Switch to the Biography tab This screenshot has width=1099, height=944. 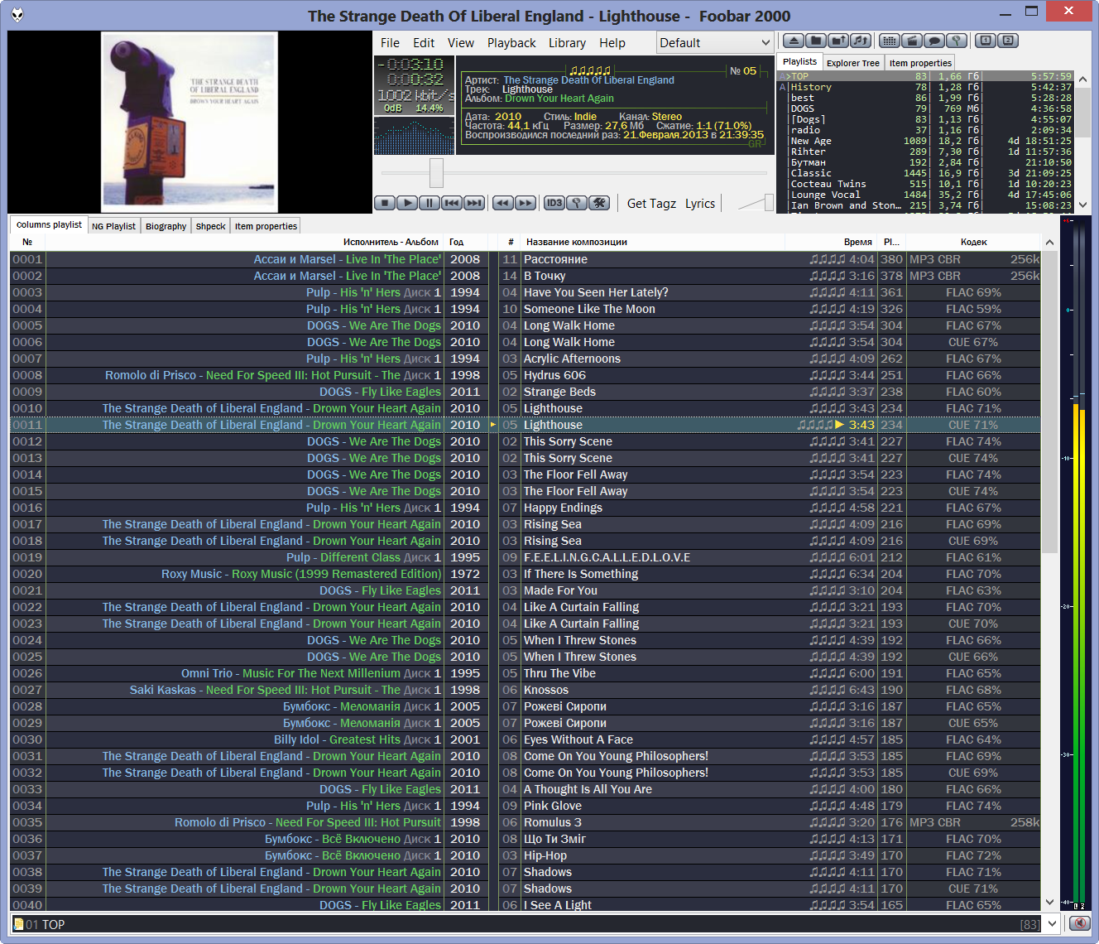click(166, 226)
